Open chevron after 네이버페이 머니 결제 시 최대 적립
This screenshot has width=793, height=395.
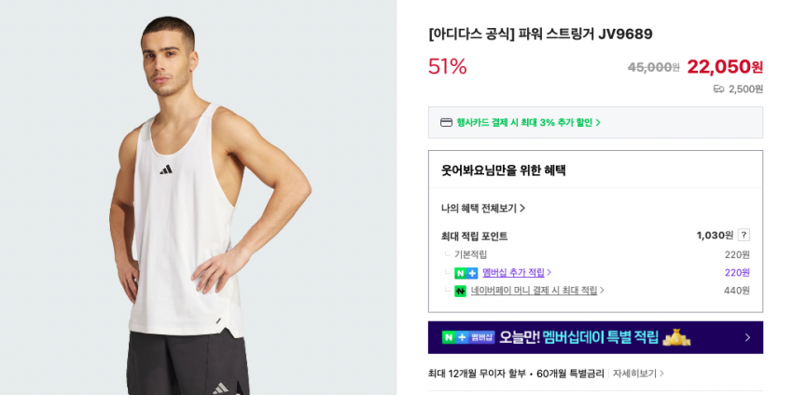[x=602, y=291]
